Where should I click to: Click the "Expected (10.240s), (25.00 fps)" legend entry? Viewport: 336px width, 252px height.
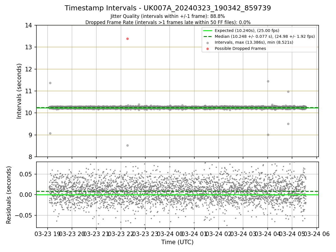pyautogui.click(x=247, y=31)
